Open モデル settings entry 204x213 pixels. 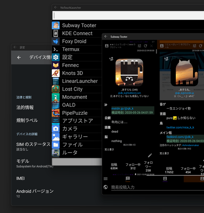tap(35, 164)
